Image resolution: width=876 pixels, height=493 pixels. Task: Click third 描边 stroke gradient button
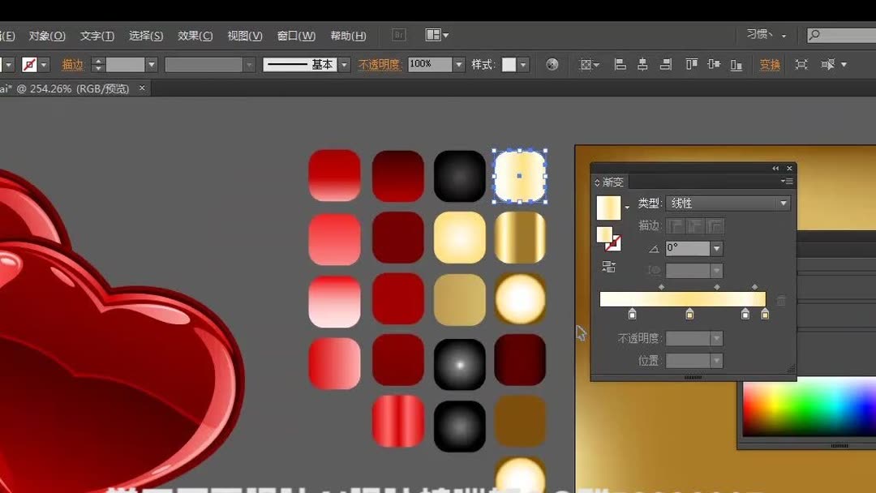pyautogui.click(x=715, y=225)
